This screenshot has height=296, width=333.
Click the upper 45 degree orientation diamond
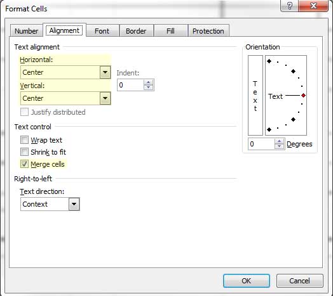coord(294,72)
